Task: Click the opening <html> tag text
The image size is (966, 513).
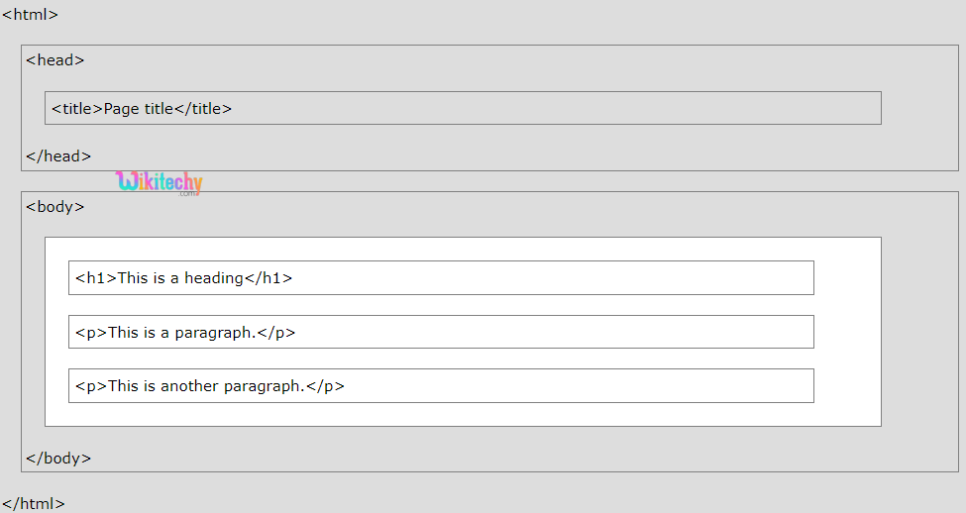Action: 30,15
